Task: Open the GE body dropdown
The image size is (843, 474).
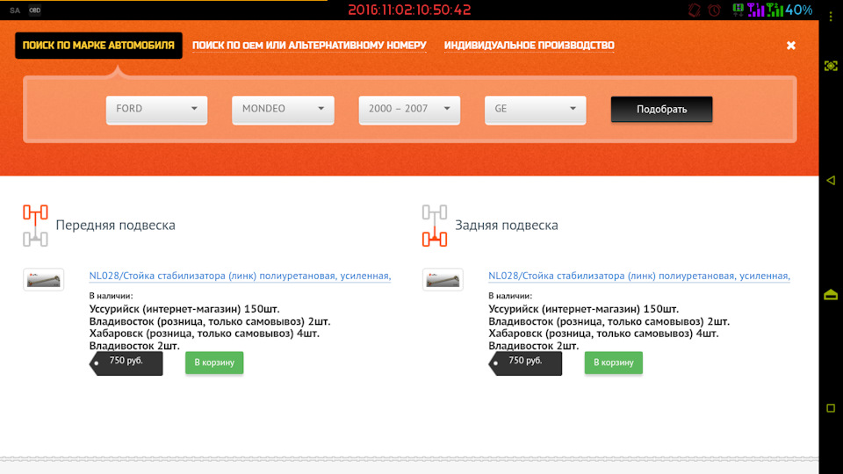Action: click(535, 109)
